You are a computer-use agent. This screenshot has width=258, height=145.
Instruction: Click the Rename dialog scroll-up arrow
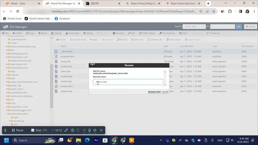click(165, 72)
